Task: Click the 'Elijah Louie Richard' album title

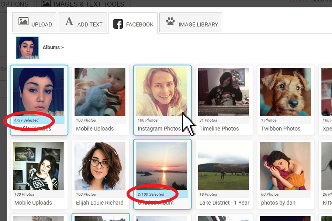Action: (x=100, y=203)
